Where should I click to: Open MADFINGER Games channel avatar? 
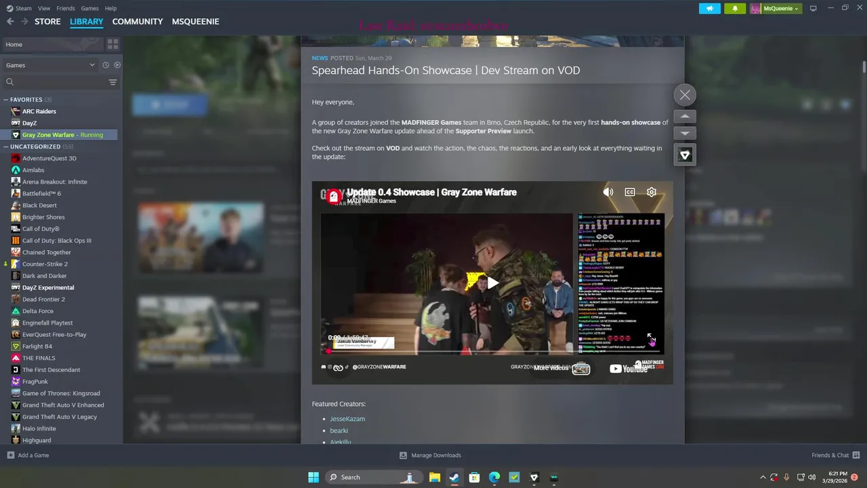pos(333,197)
